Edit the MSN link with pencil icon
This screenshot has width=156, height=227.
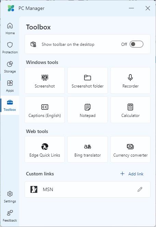(x=140, y=189)
